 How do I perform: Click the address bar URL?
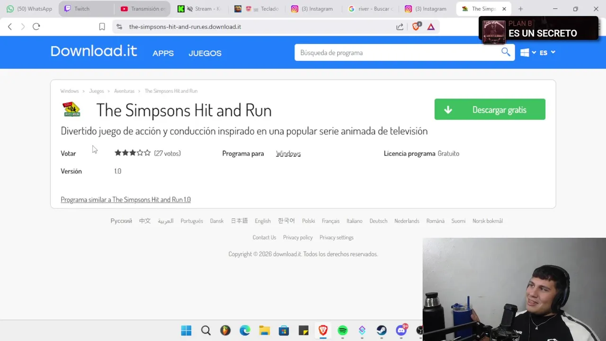185,27
